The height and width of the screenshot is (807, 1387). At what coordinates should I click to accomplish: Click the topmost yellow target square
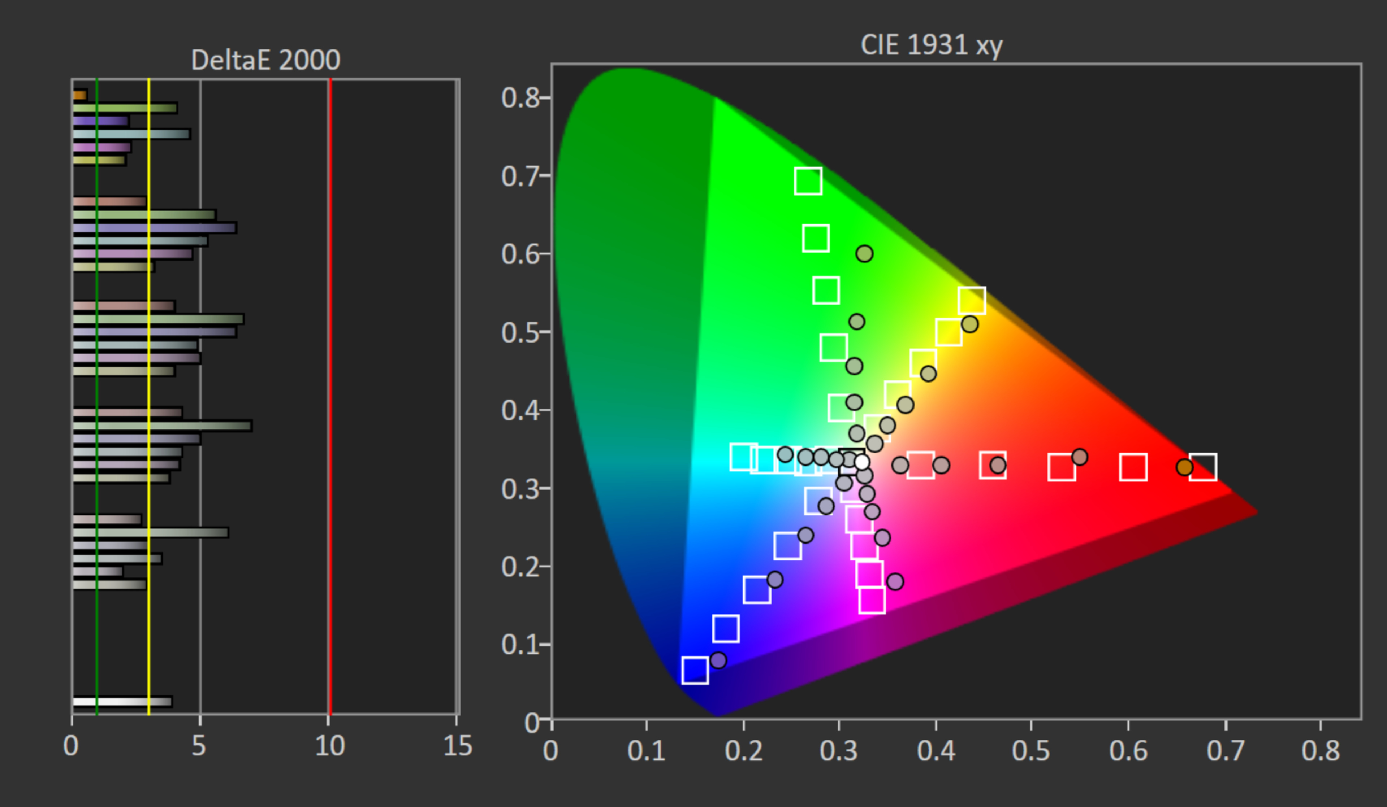(972, 300)
